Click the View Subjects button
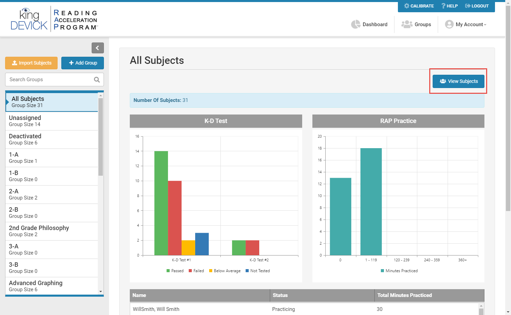The image size is (511, 315). (459, 81)
